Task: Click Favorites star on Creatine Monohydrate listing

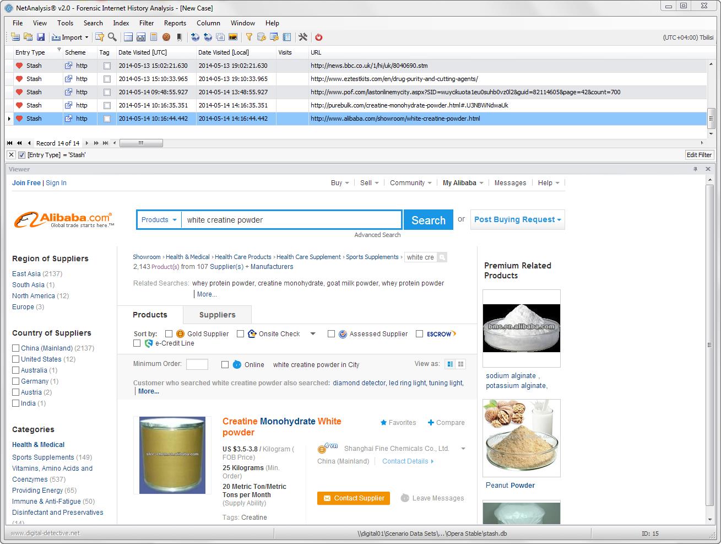Action: tap(384, 423)
